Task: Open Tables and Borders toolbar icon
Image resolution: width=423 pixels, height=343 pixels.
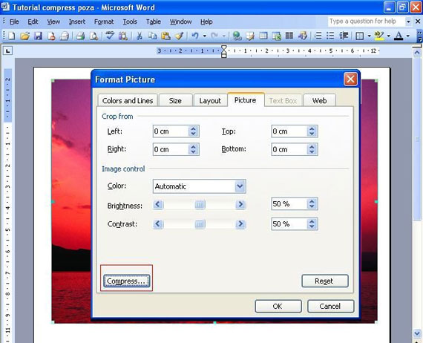Action: pyautogui.click(x=250, y=36)
